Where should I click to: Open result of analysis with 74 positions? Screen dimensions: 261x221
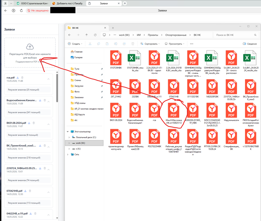point(28,180)
